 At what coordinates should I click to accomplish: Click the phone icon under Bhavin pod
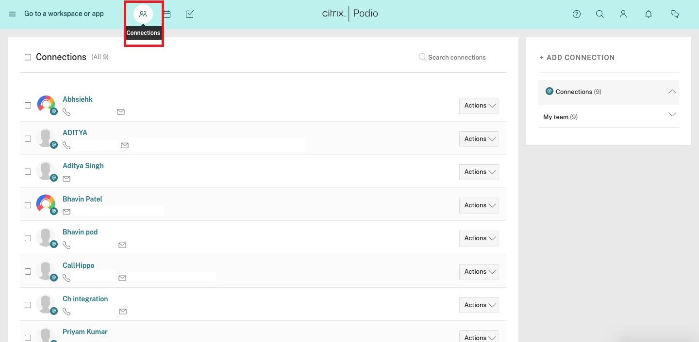(x=67, y=245)
